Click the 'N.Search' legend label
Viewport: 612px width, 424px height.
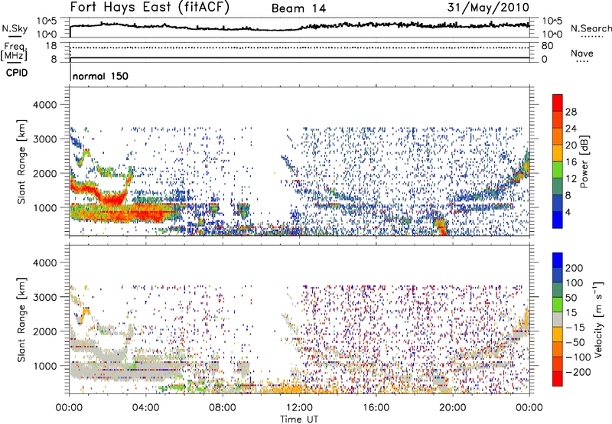[x=591, y=28]
